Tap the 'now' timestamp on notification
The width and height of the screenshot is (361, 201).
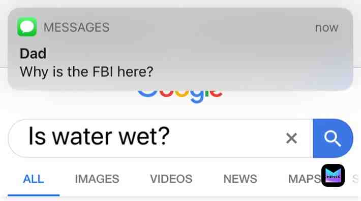326,28
